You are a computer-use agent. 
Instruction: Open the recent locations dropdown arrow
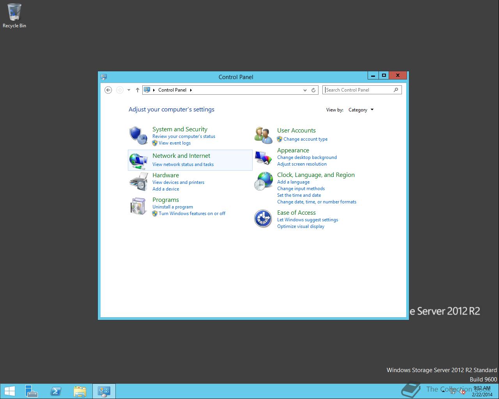[129, 90]
